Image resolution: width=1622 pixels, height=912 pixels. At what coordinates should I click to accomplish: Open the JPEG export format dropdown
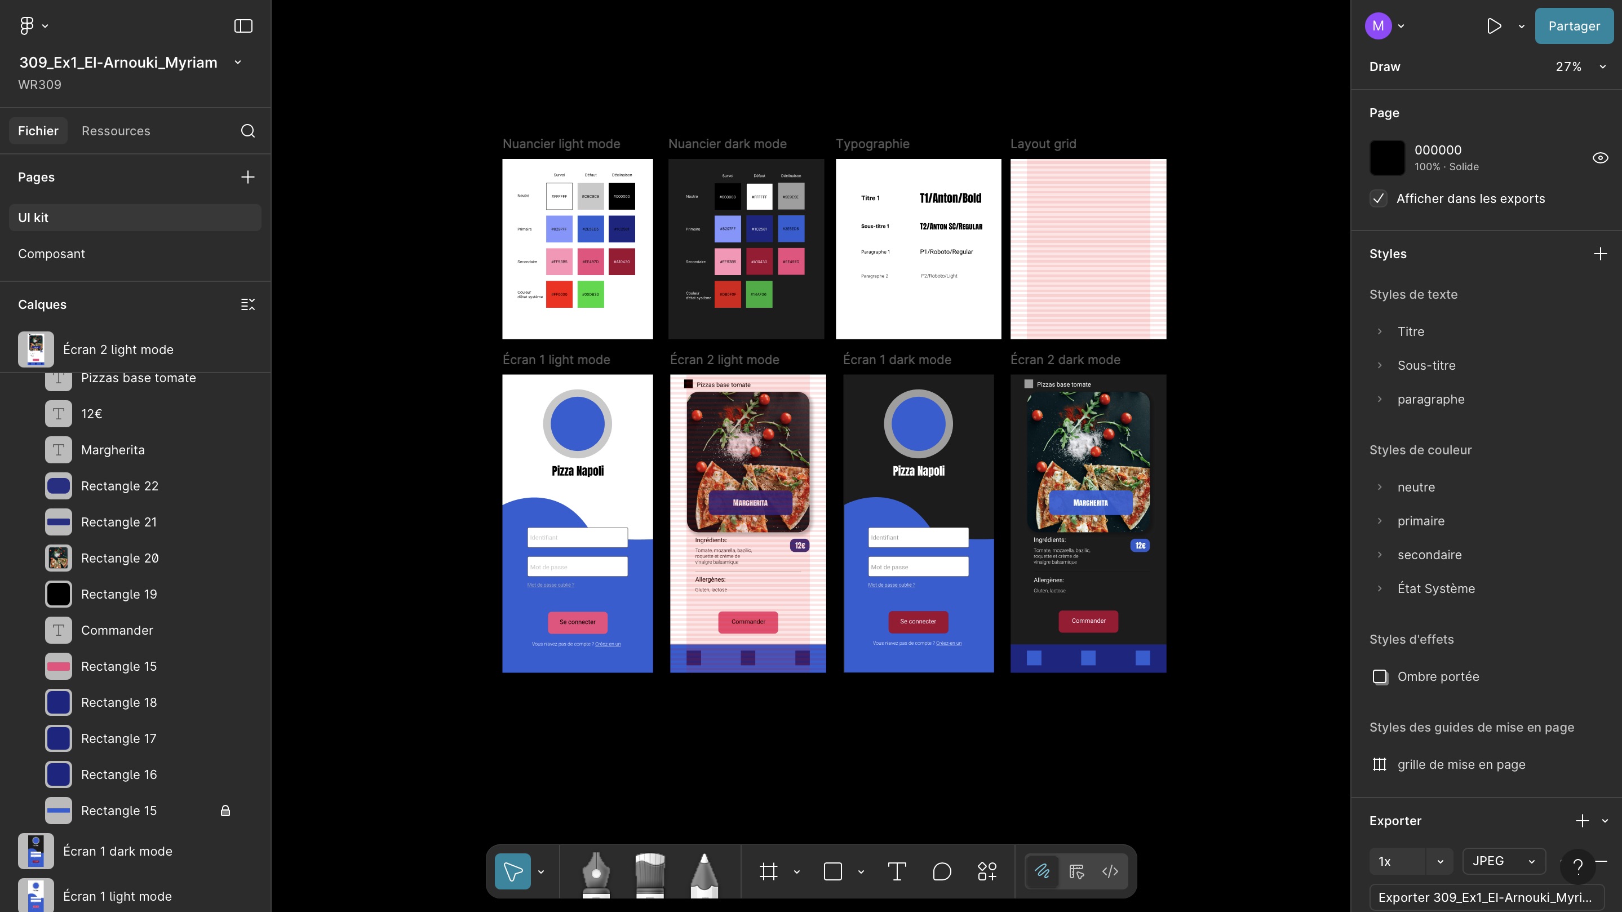[1504, 861]
